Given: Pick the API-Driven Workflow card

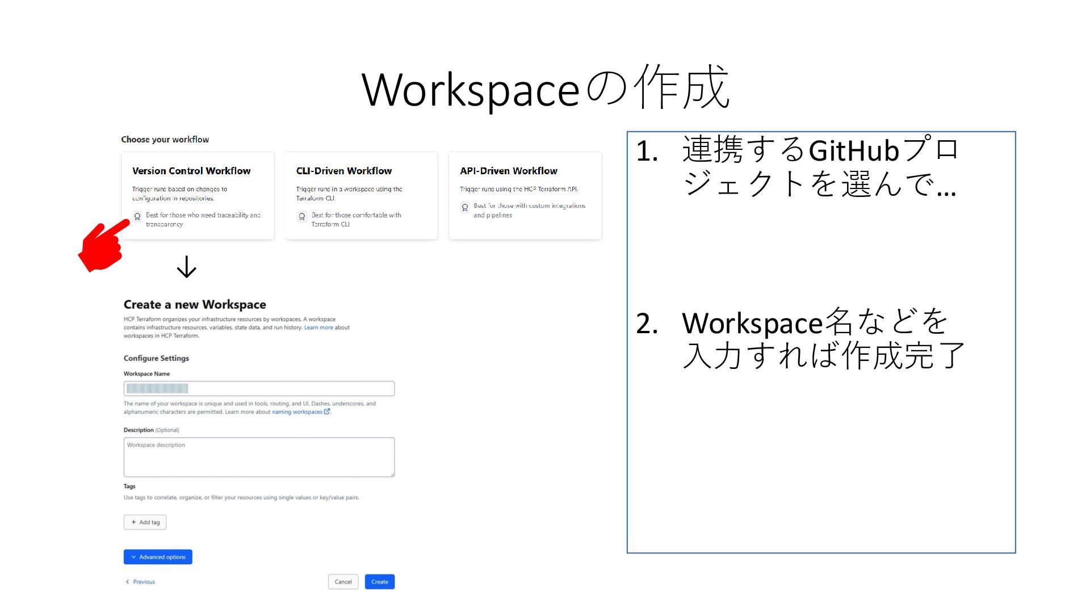Looking at the screenshot, I should pos(525,195).
